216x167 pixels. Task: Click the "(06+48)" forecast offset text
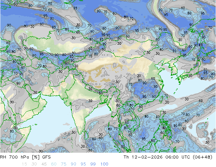[x=202, y=157]
